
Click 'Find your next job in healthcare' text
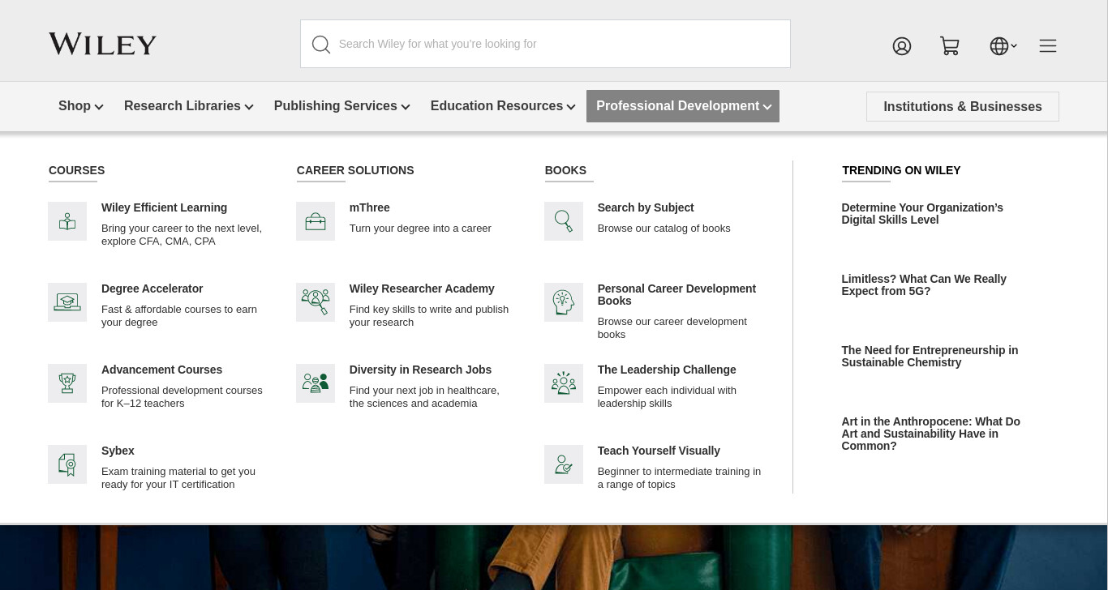424,397
